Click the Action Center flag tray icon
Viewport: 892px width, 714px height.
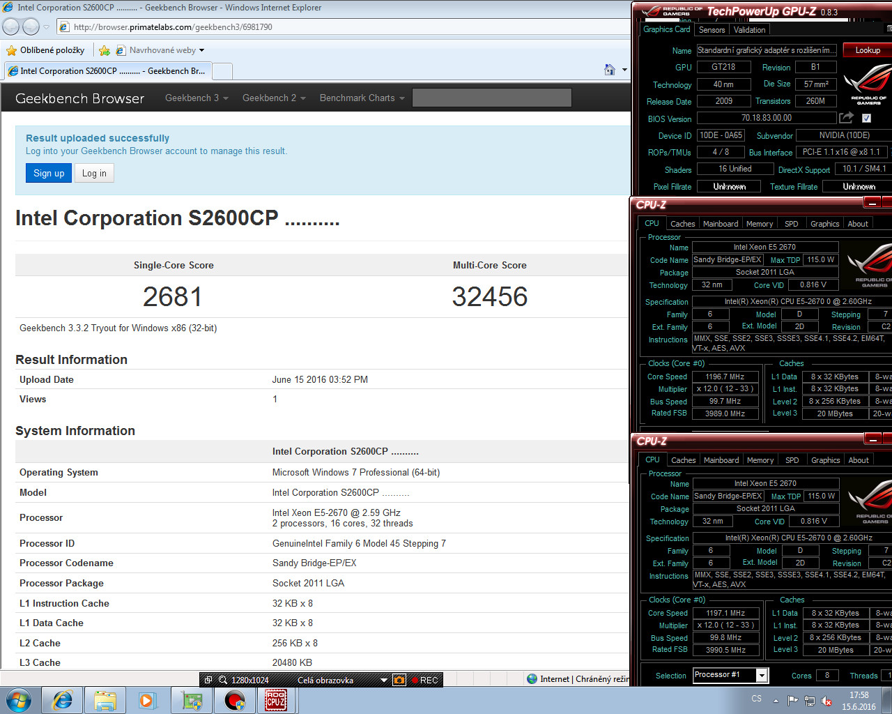pyautogui.click(x=792, y=701)
